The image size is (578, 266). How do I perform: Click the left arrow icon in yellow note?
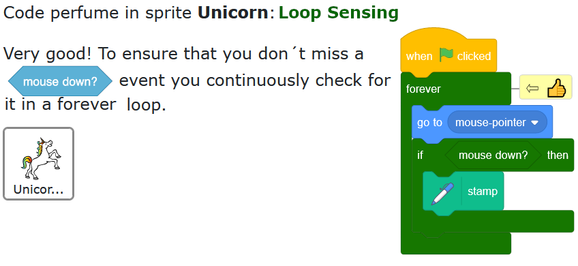pos(532,89)
